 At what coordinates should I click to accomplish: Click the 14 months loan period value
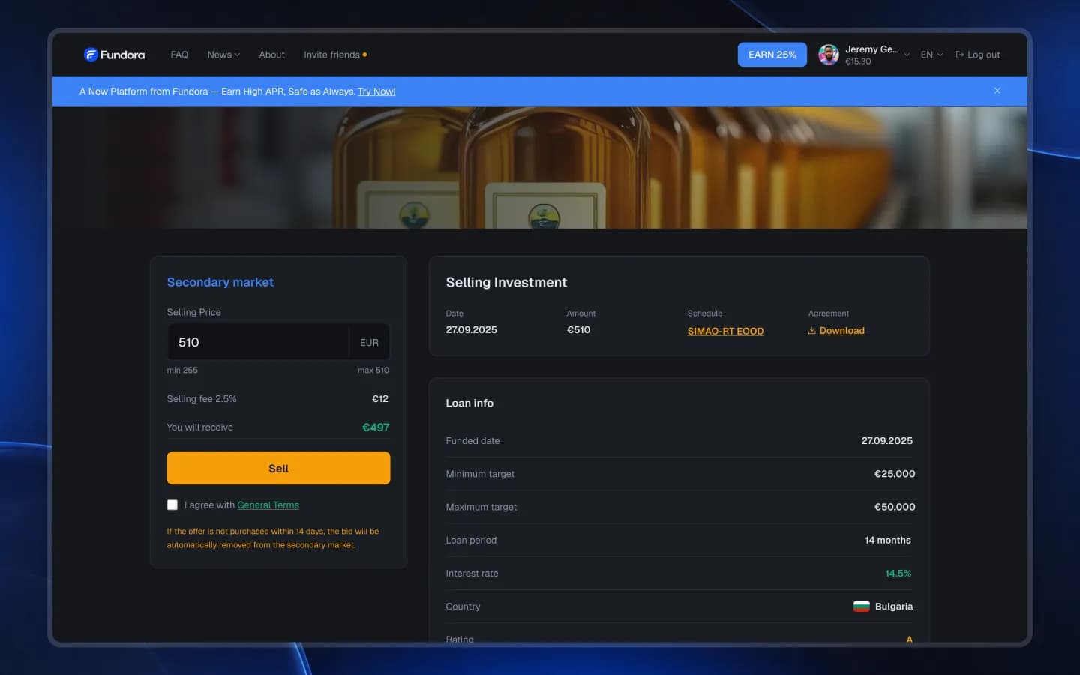(x=888, y=541)
